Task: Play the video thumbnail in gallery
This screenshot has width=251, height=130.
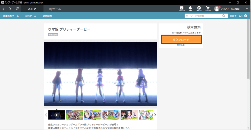Action: click(x=57, y=115)
